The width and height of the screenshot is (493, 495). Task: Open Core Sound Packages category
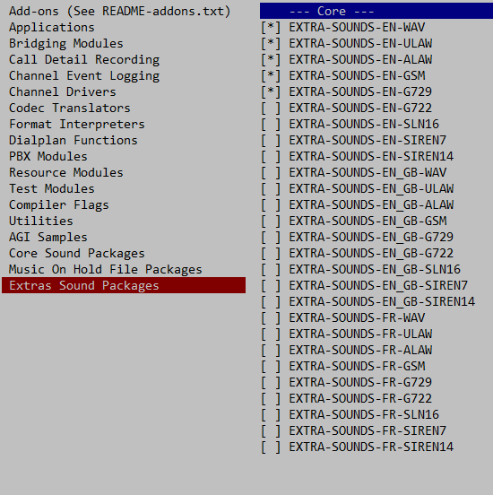tap(77, 254)
